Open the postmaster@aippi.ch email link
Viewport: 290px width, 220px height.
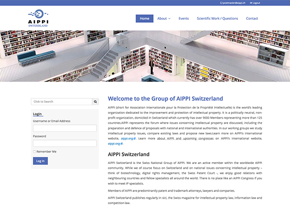[x=234, y=3]
